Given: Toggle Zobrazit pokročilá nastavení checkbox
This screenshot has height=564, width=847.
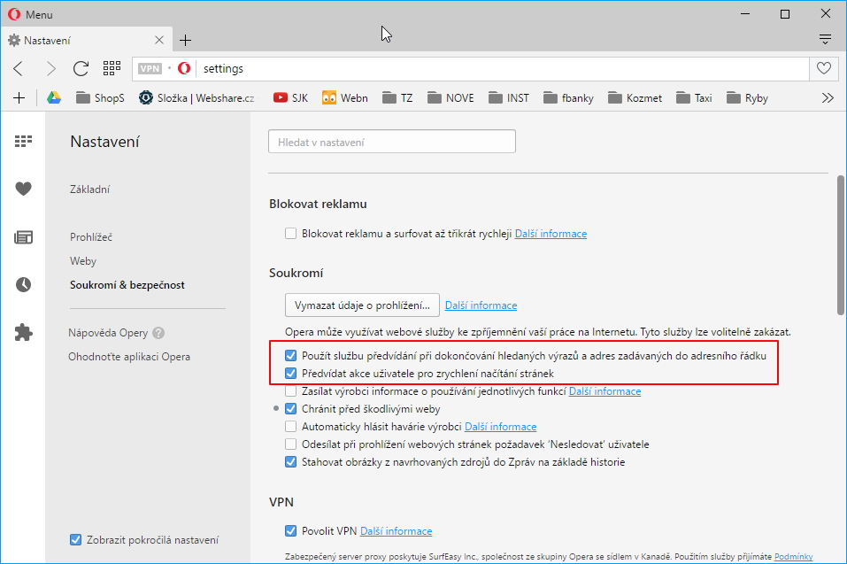Looking at the screenshot, I should (75, 540).
